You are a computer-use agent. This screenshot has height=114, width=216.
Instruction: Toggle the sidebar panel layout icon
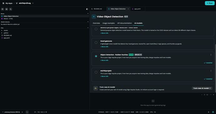(87, 9)
